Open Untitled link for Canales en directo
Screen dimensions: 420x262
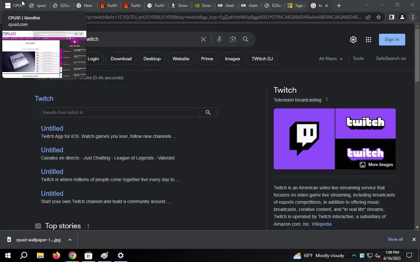52,150
